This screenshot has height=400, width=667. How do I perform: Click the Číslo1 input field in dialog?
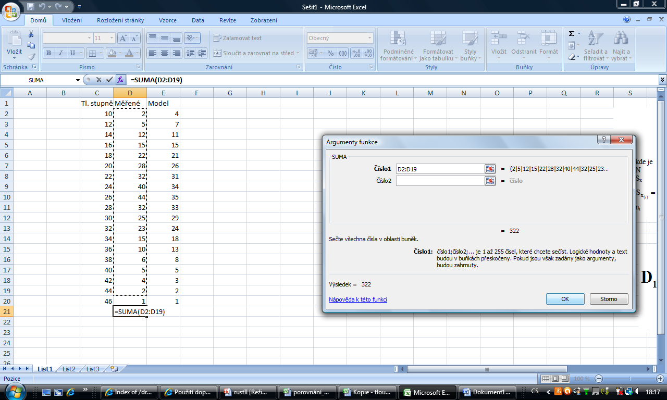tap(440, 169)
